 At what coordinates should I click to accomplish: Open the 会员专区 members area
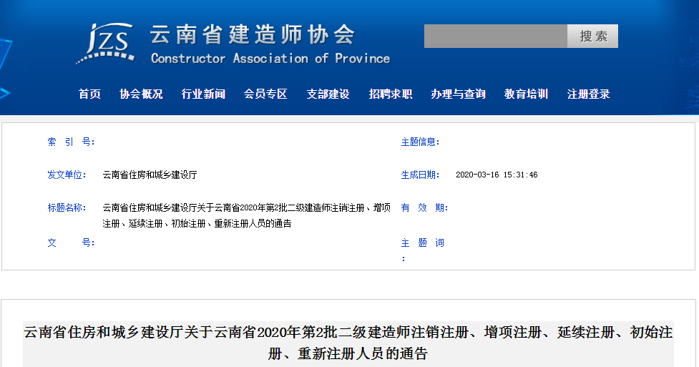265,94
